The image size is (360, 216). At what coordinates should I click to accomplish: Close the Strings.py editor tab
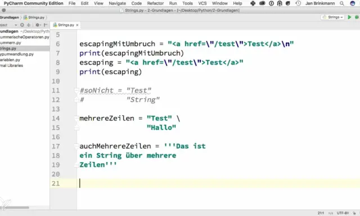(x=77, y=25)
